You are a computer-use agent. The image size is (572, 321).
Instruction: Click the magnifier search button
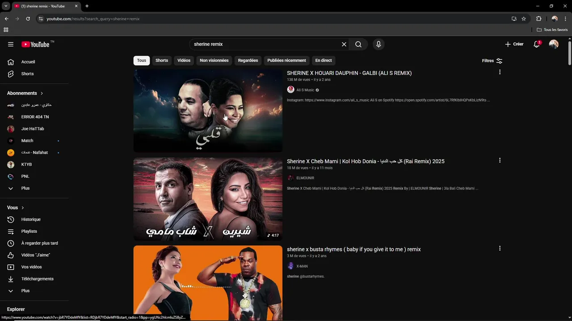(358, 44)
